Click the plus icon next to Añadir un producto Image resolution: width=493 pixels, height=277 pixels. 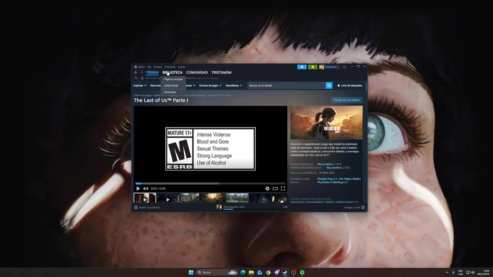[136, 207]
